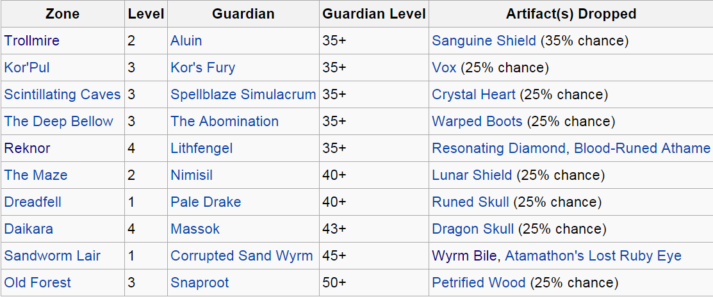
Task: Open the Aluin guardian link
Action: (x=186, y=41)
